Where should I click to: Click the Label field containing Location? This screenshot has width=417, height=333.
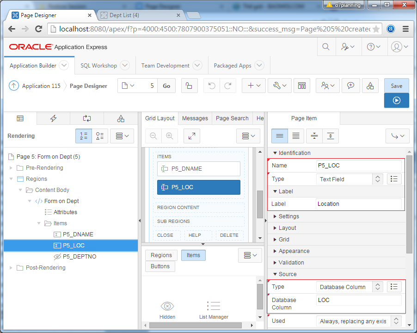click(x=359, y=204)
